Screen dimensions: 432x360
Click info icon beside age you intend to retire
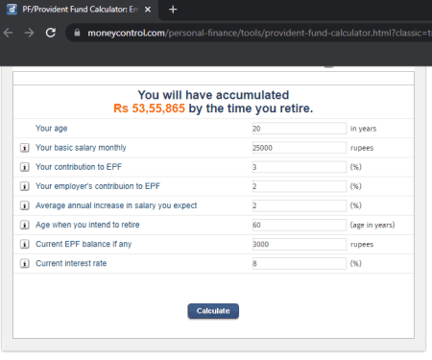point(25,225)
